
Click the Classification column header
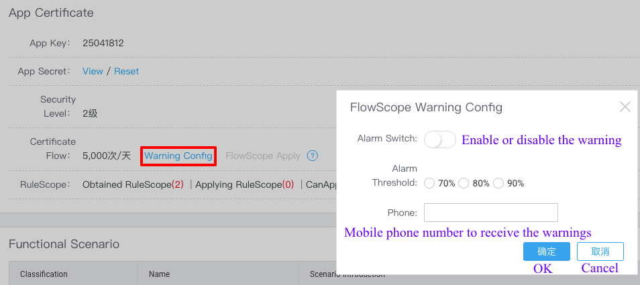click(x=44, y=274)
